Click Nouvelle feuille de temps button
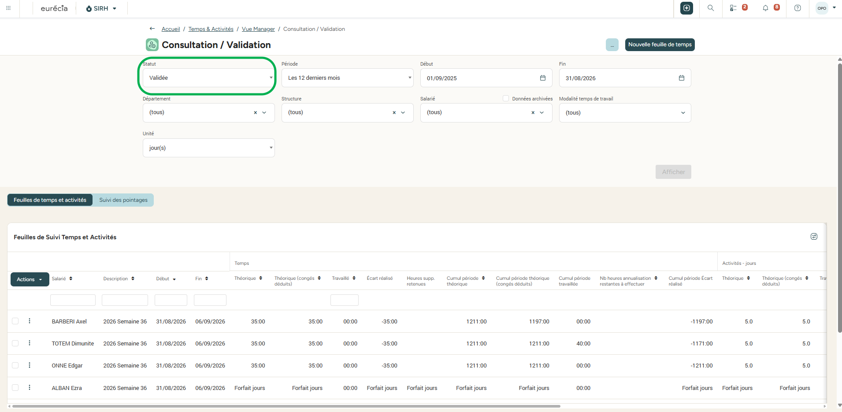Screen dimensions: 842x412 (x=660, y=45)
